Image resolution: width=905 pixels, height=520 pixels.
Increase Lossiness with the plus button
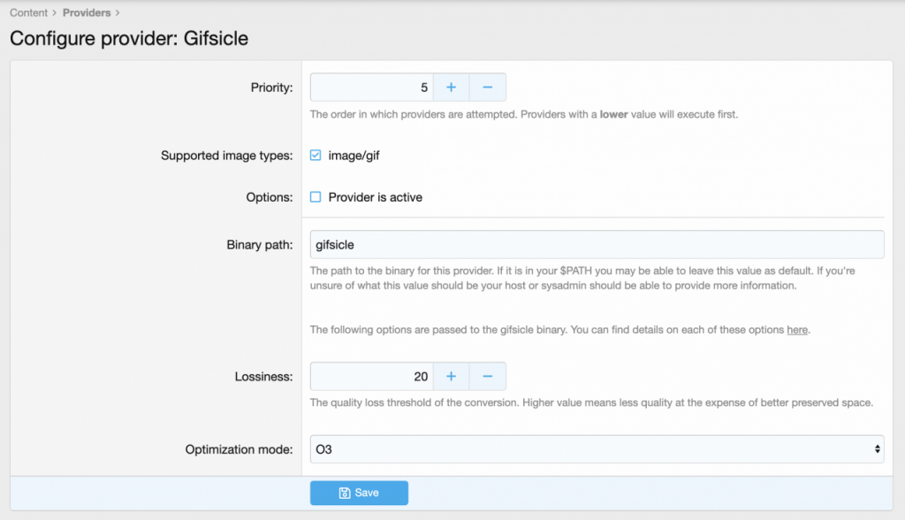pos(451,377)
